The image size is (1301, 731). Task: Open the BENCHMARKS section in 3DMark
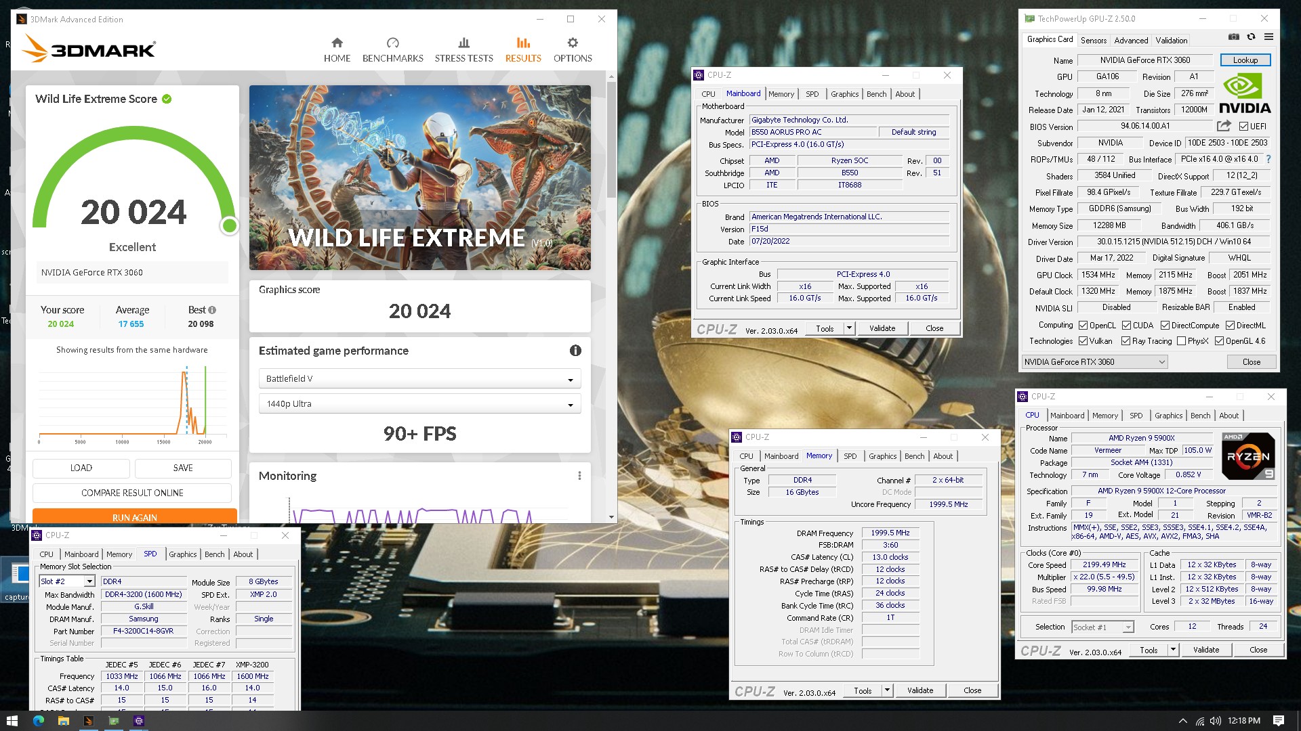(x=392, y=50)
